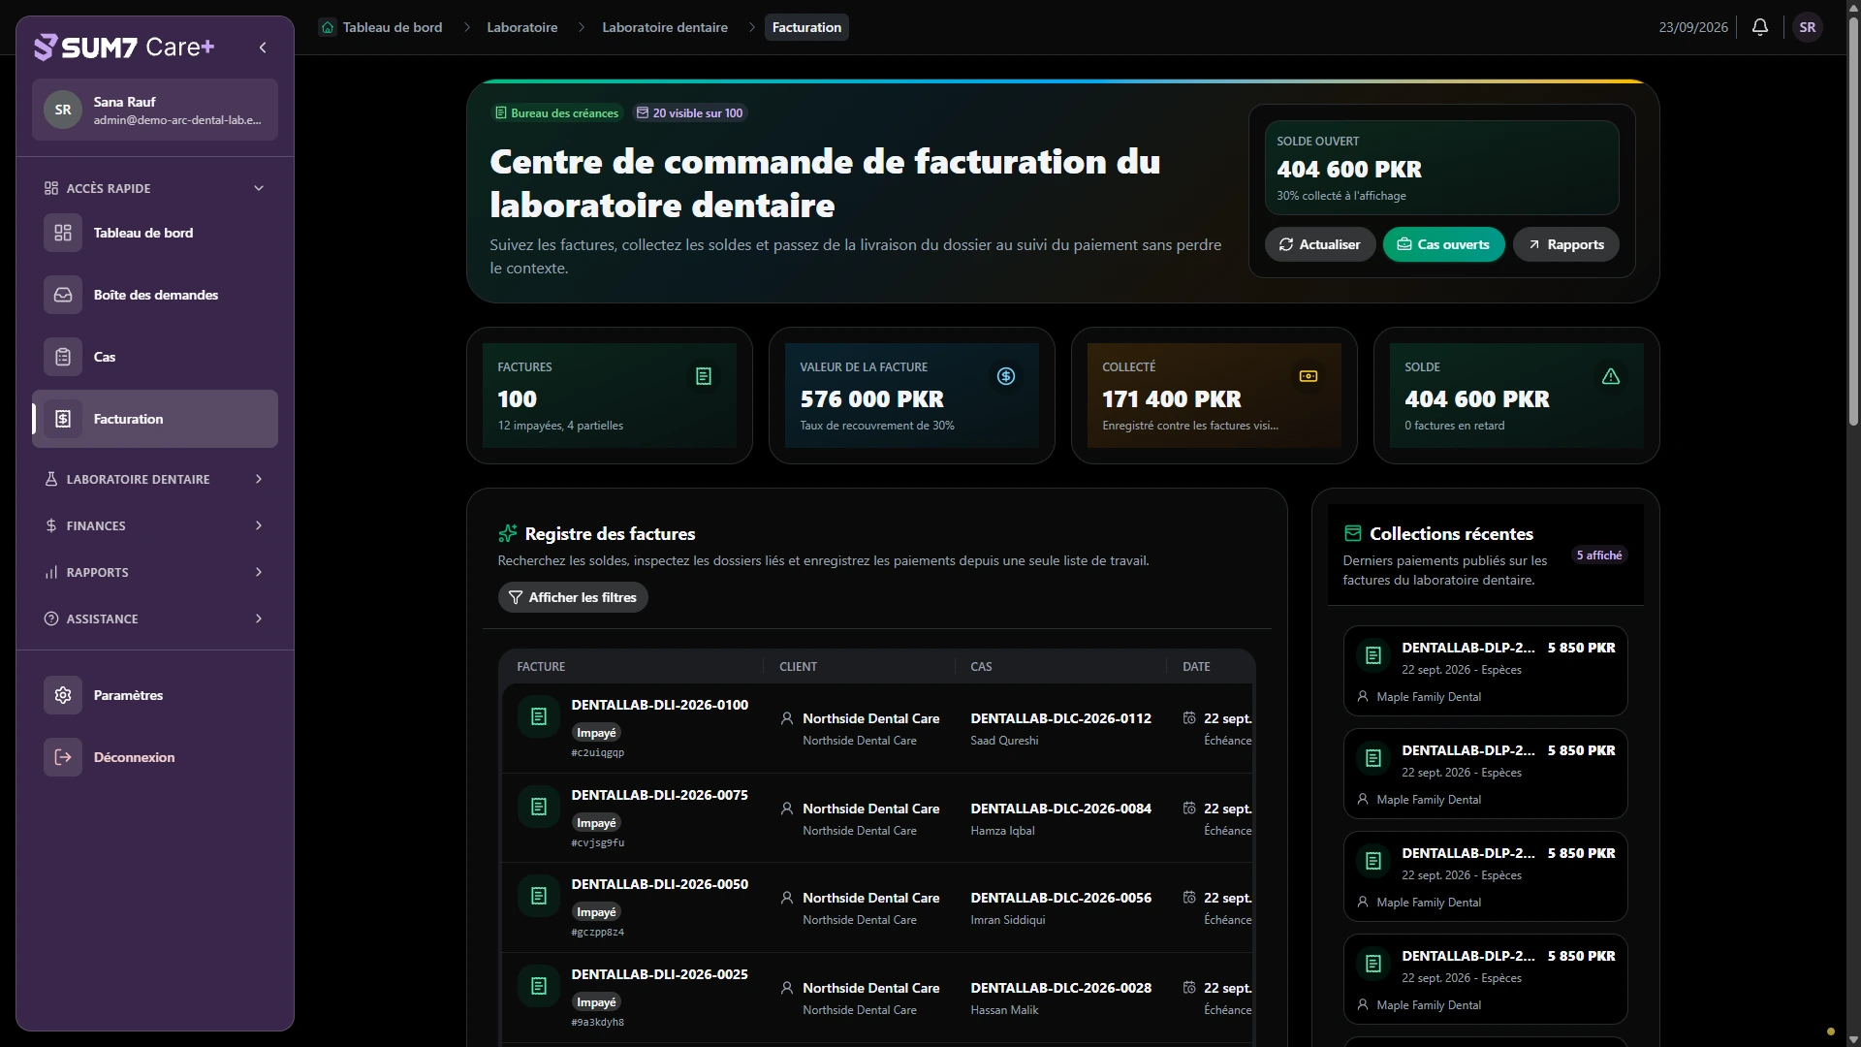The height and width of the screenshot is (1047, 1861).
Task: Click the home icon in the breadcrumb
Action: (x=328, y=27)
